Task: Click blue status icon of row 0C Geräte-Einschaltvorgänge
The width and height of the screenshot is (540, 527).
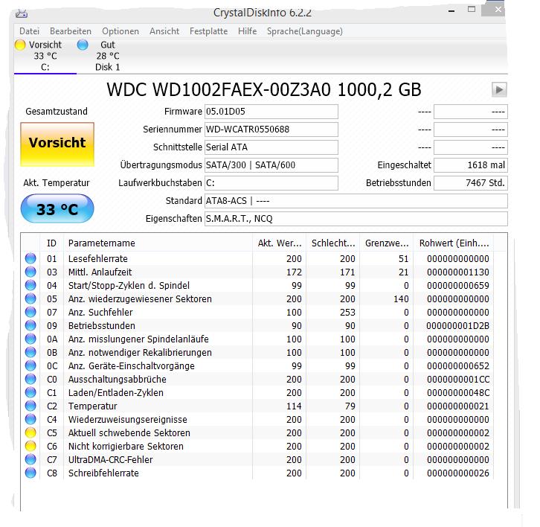Action: point(30,365)
